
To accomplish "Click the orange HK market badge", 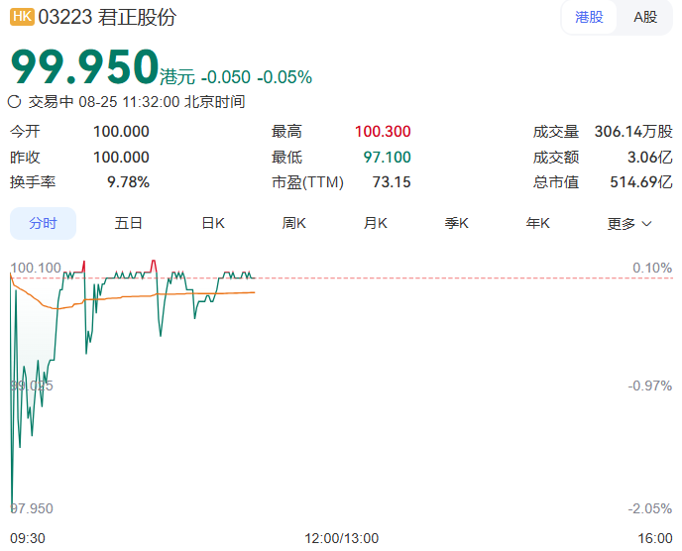I will coord(22,17).
